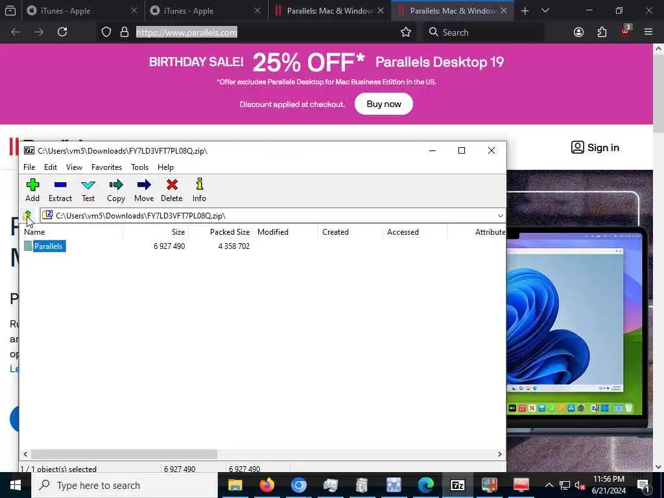The image size is (664, 498).
Task: Click the muted volume tray icon
Action: click(580, 485)
